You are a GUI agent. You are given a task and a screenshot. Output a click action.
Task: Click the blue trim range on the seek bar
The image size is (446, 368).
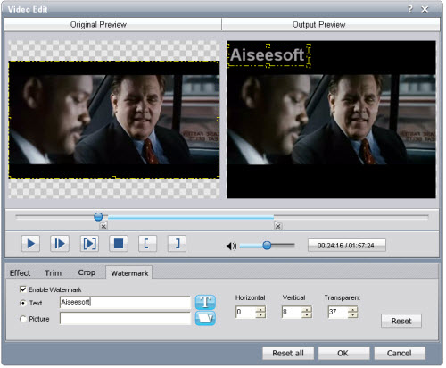(190, 218)
